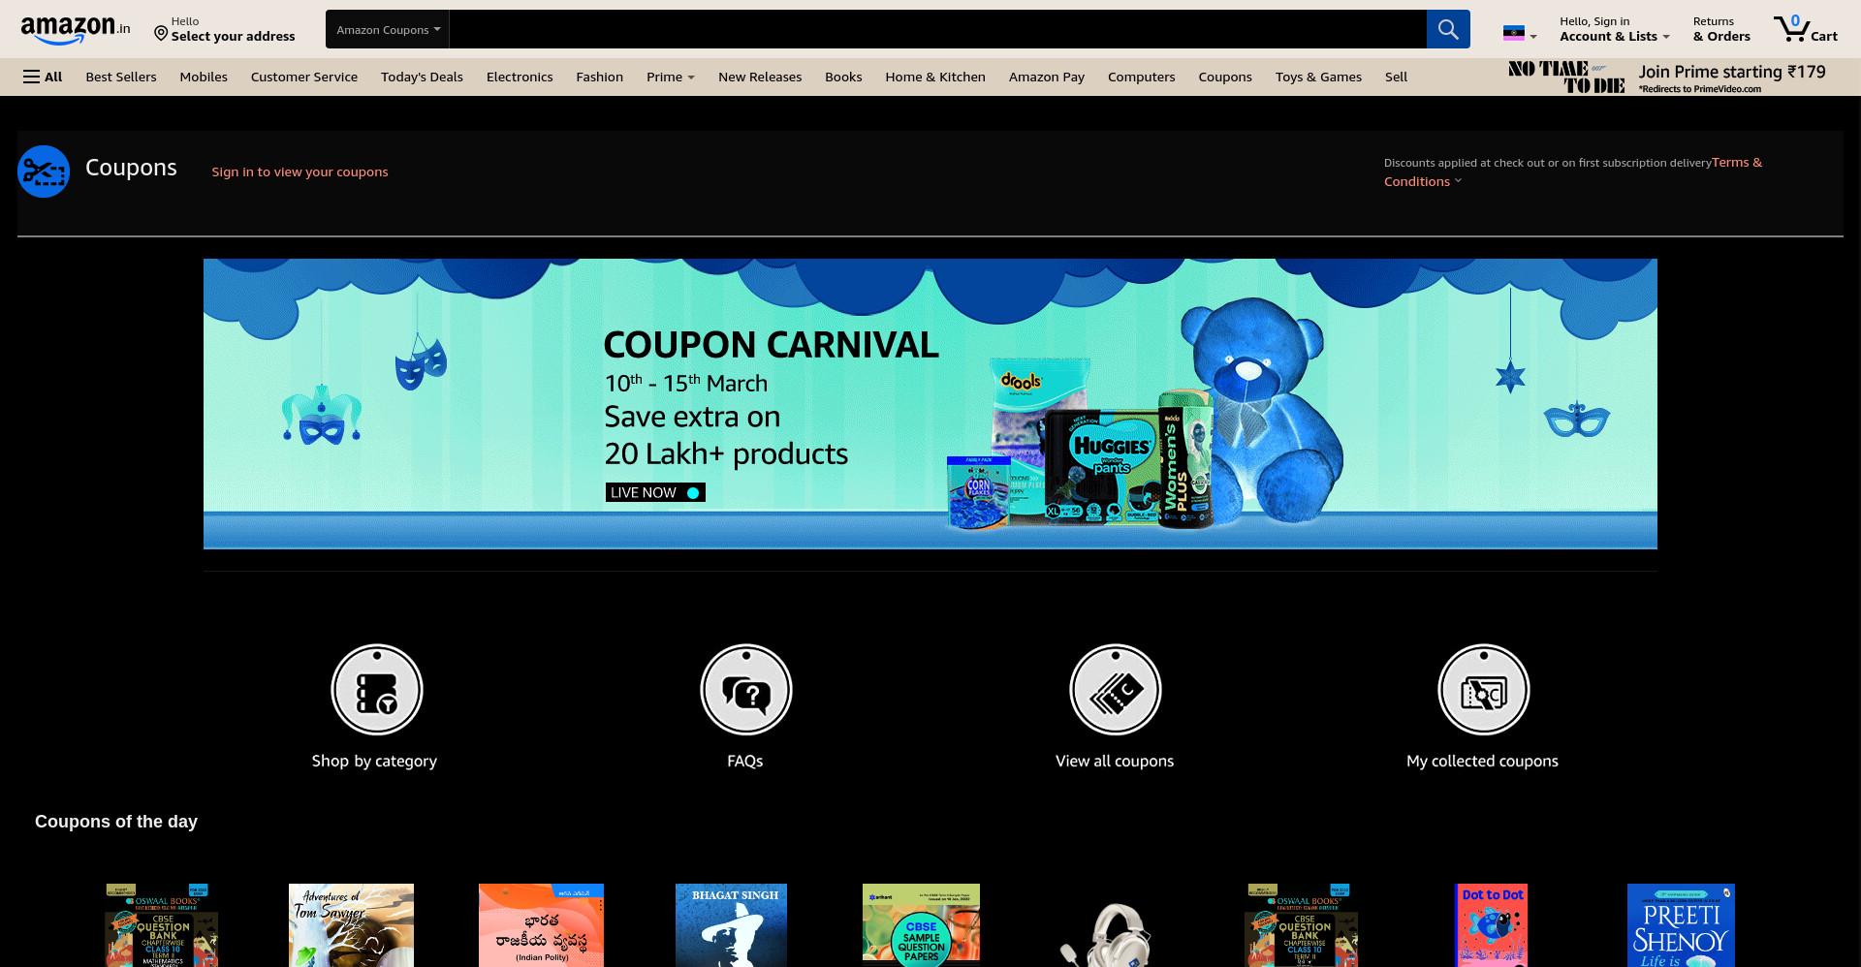The height and width of the screenshot is (967, 1861).
Task: Open Books in nav bar
Action: [x=843, y=77]
